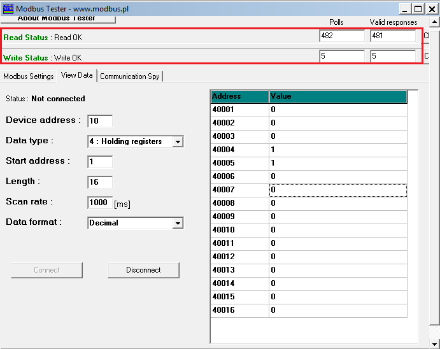Click address cell 40004
Screen dimensions: 440x349
239,150
